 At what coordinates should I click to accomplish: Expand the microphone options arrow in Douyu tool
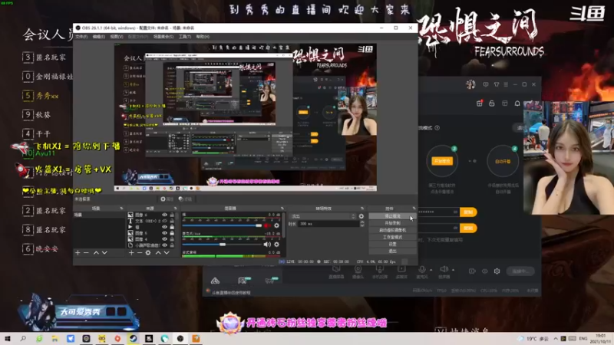tap(431, 270)
